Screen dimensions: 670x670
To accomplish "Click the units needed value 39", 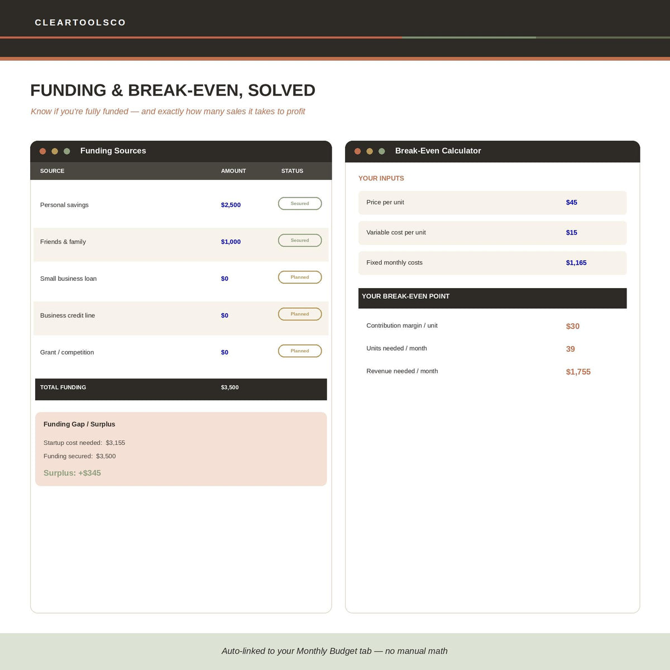I will click(x=571, y=350).
